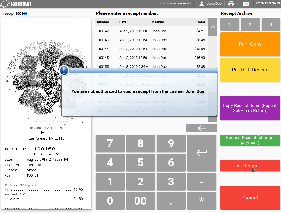Image resolution: width=281 pixels, height=213 pixels.
Task: Select receipt row 100155
Action: (151, 65)
